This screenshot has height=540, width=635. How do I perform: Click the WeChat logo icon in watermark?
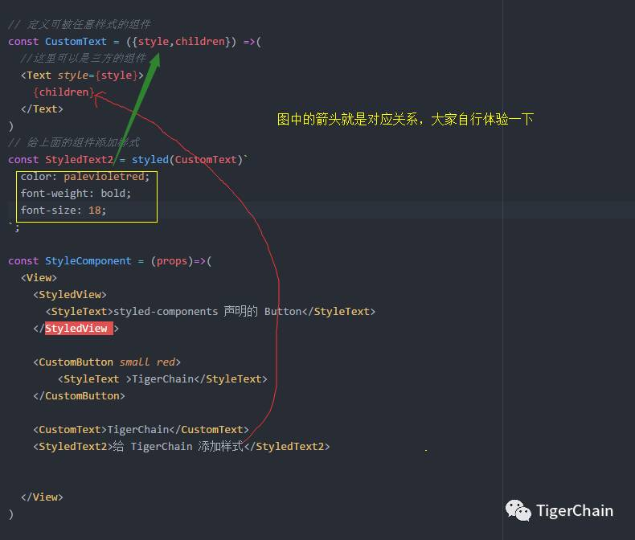pyautogui.click(x=518, y=510)
